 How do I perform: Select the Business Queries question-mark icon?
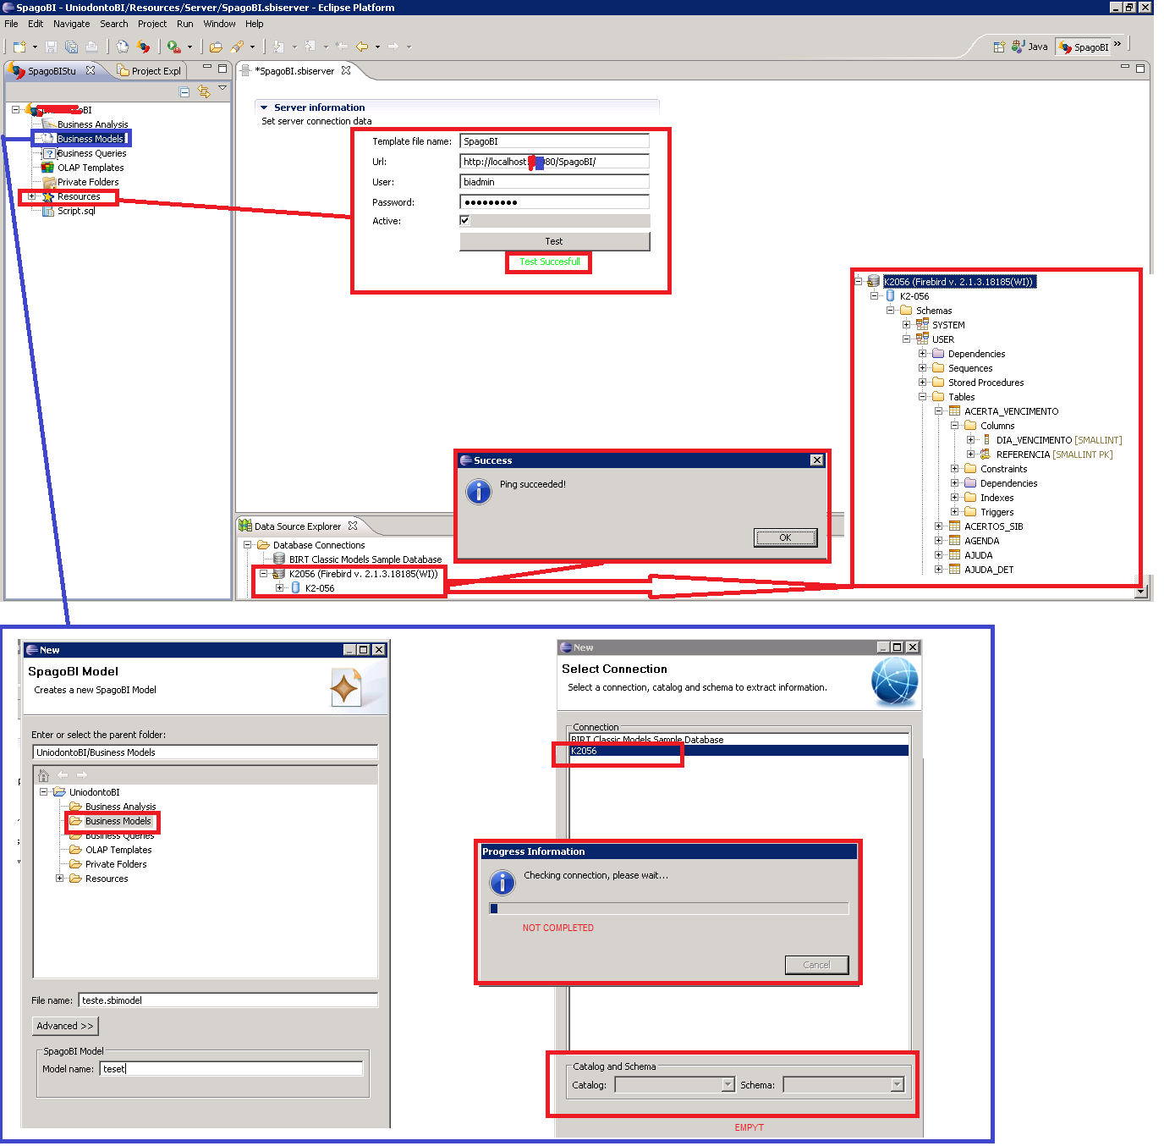(x=49, y=153)
